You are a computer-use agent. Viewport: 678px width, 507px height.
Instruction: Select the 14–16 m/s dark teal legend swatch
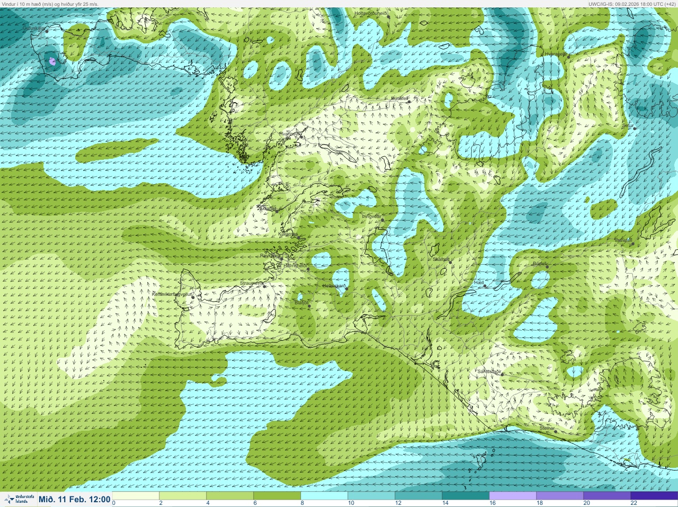coord(466,495)
